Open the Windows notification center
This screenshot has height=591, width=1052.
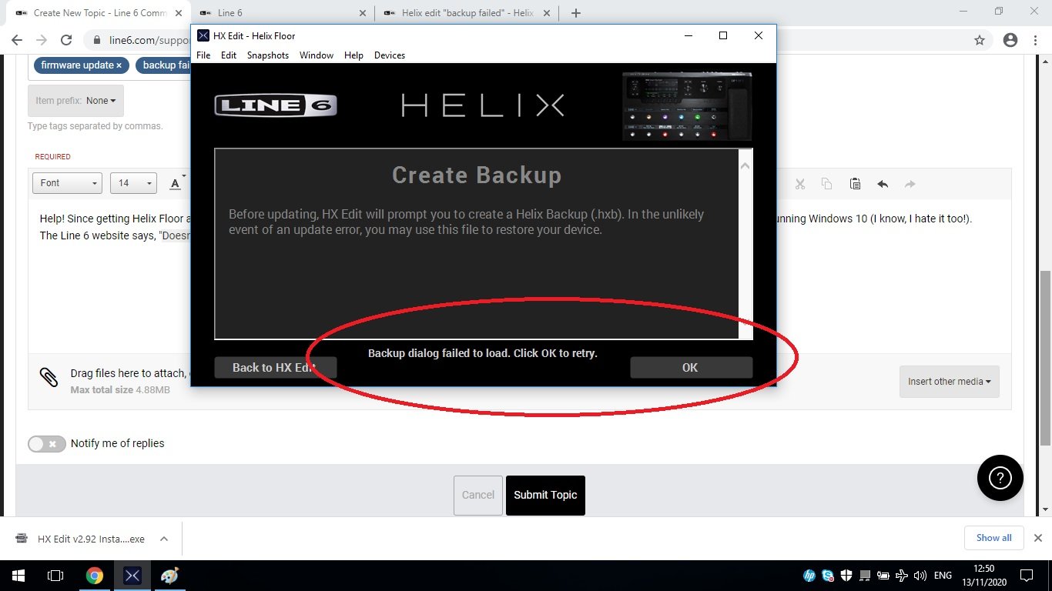(1026, 576)
